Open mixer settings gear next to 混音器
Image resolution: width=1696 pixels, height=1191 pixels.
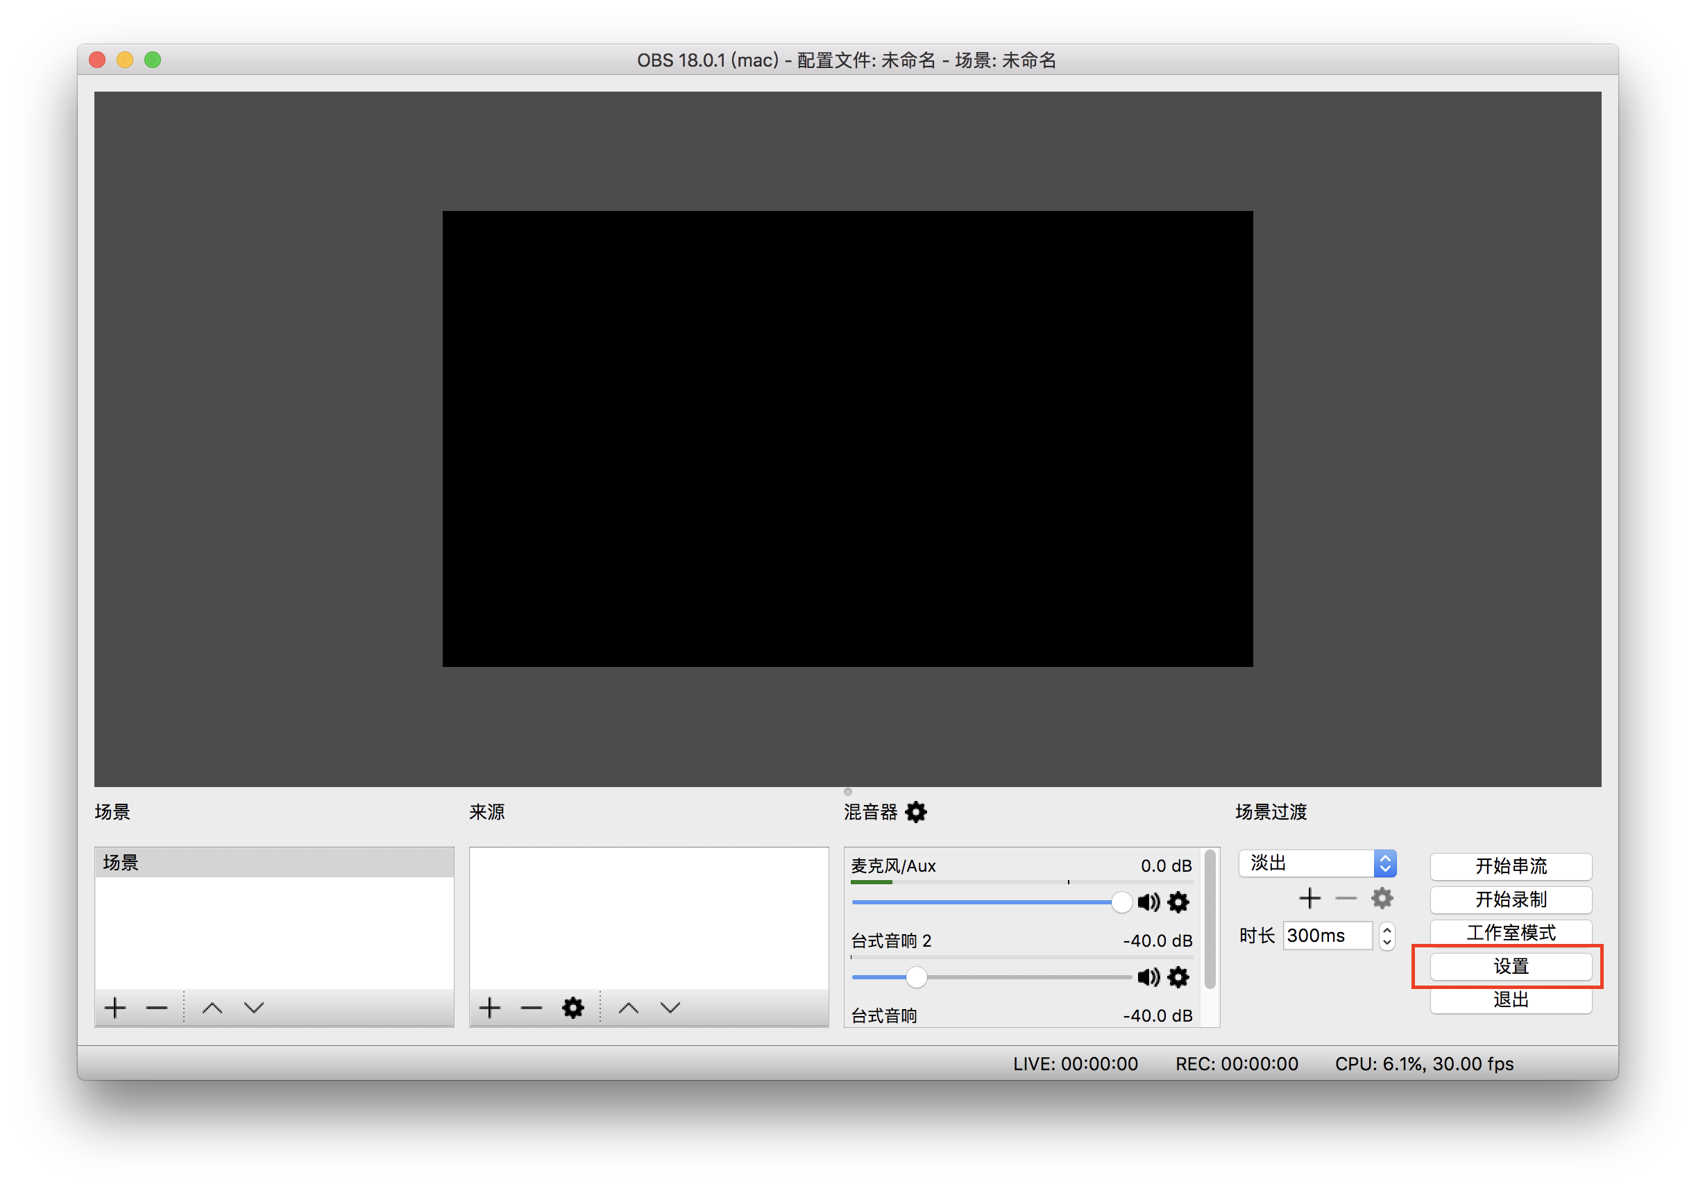pos(916,812)
